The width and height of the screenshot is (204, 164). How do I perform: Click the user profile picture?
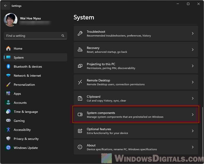click(x=11, y=20)
